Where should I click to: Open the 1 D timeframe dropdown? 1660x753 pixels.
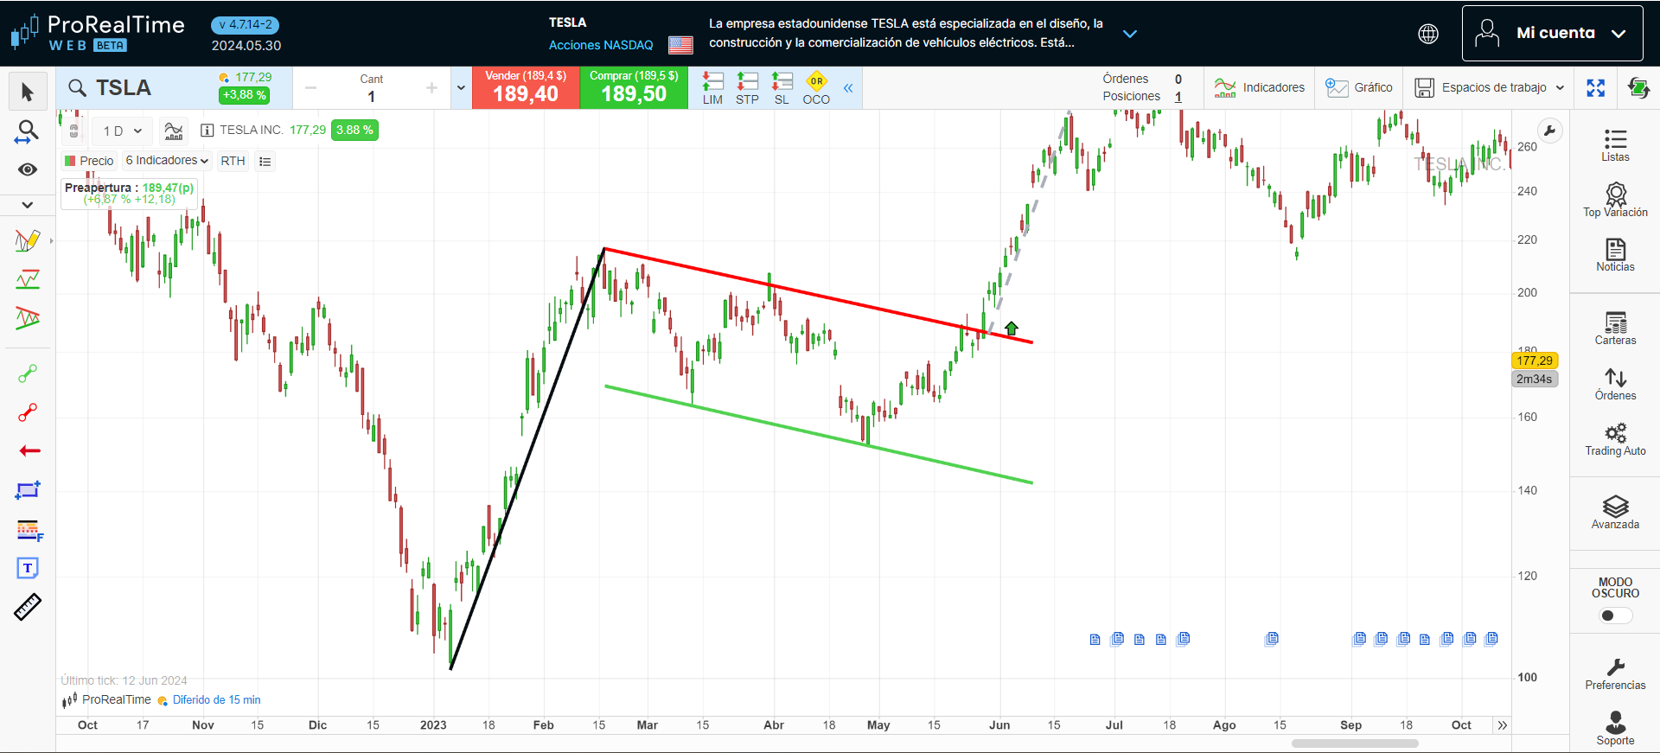tap(122, 131)
